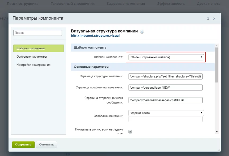
Task: Click the Сохранить button
Action: click(x=23, y=145)
